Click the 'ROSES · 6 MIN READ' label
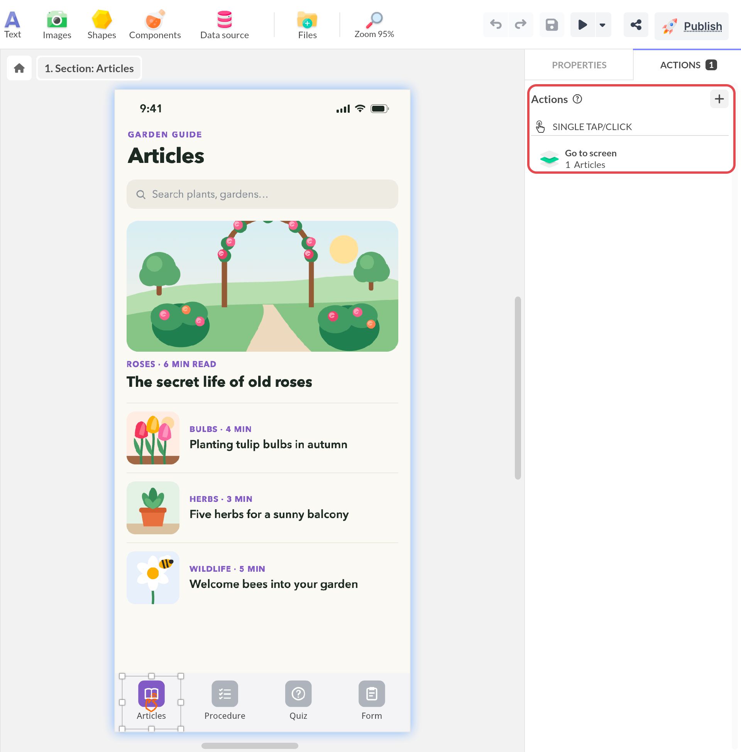741x752 pixels. tap(171, 364)
